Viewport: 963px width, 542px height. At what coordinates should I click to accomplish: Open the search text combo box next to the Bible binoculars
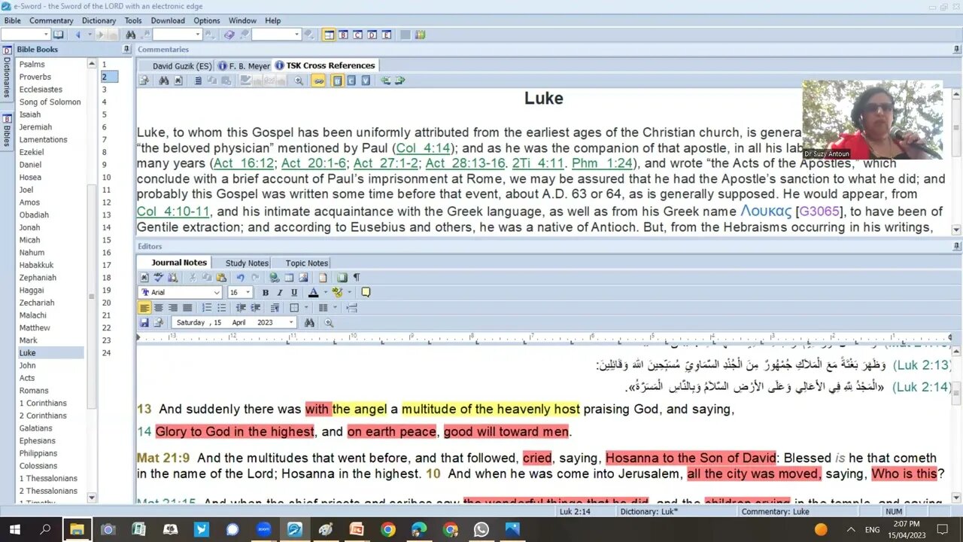[178, 35]
